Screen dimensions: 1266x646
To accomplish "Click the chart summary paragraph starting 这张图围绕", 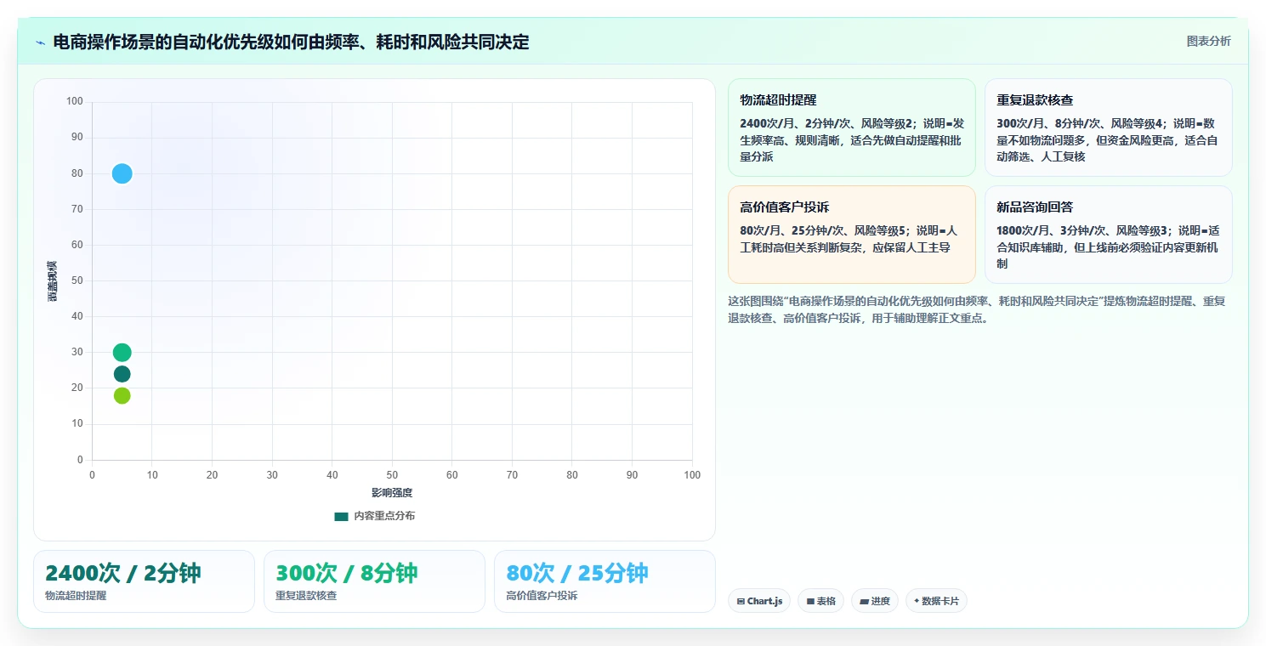I will pyautogui.click(x=977, y=309).
